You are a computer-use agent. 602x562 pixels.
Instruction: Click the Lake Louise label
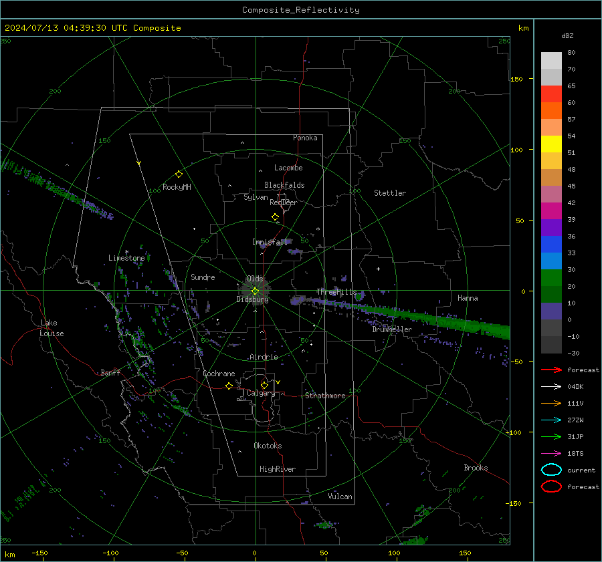tap(52, 328)
